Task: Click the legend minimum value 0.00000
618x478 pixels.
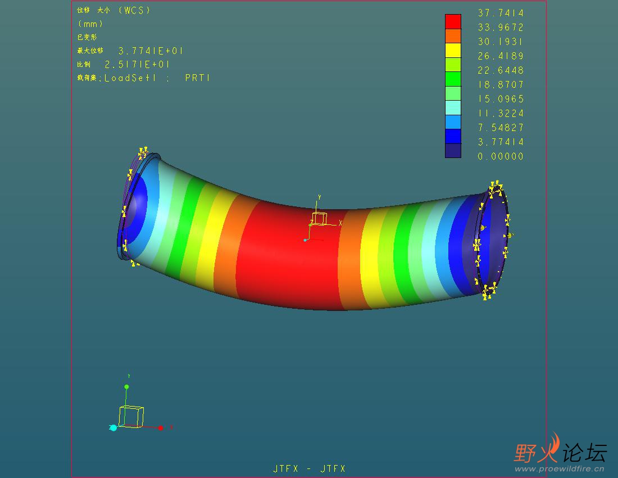Action: 501,156
